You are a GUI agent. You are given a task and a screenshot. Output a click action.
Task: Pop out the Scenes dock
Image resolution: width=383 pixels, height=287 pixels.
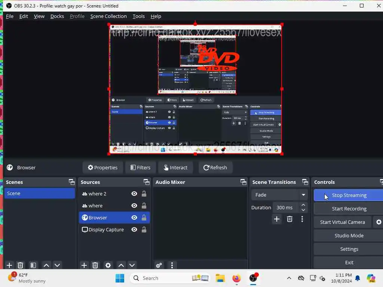(72, 182)
